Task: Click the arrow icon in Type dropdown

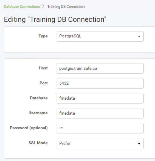Action: pyautogui.click(x=139, y=37)
